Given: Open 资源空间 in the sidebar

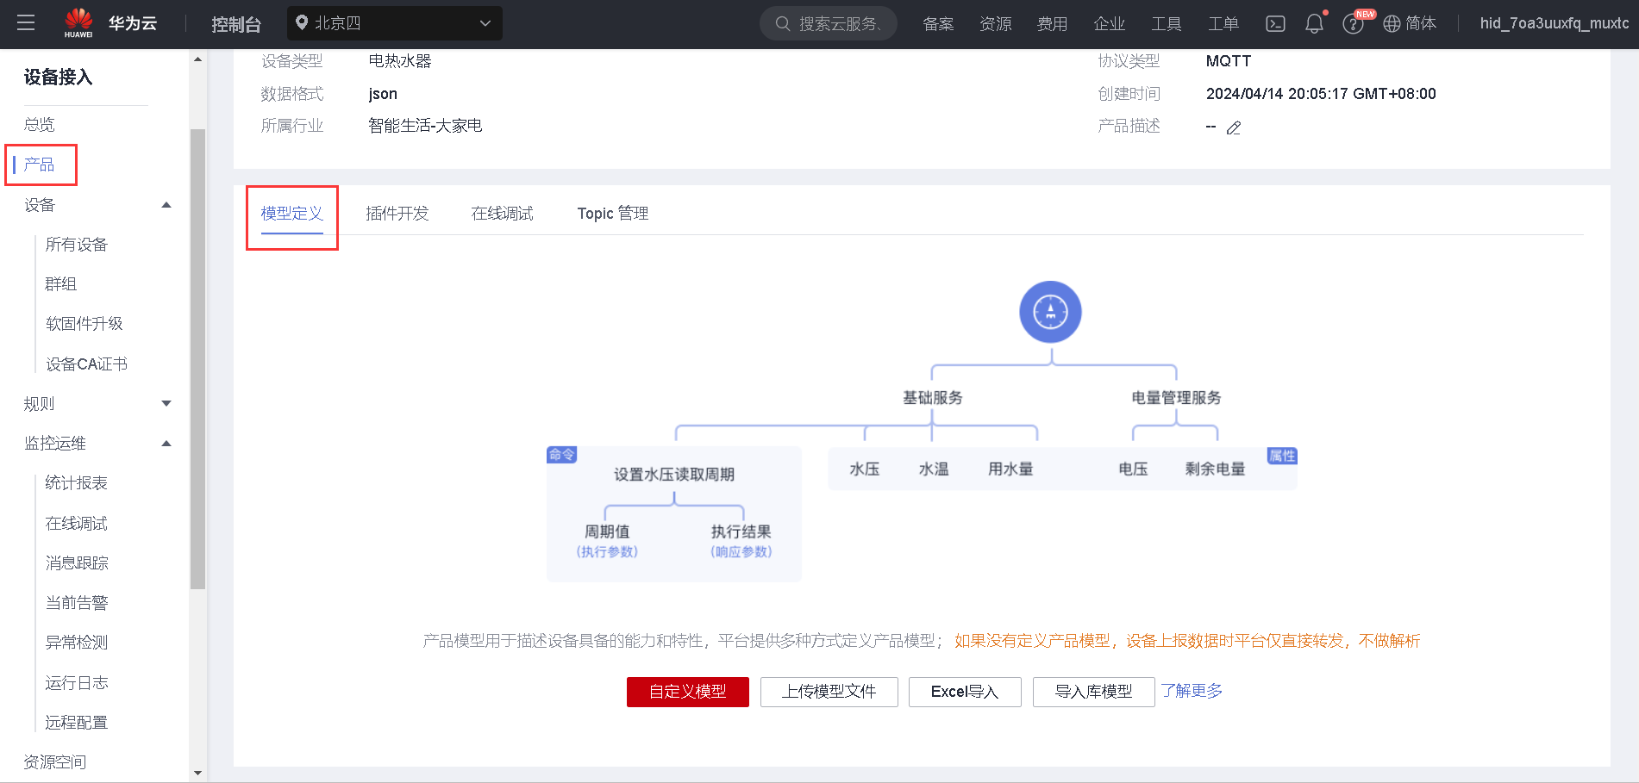Looking at the screenshot, I should pos(55,762).
